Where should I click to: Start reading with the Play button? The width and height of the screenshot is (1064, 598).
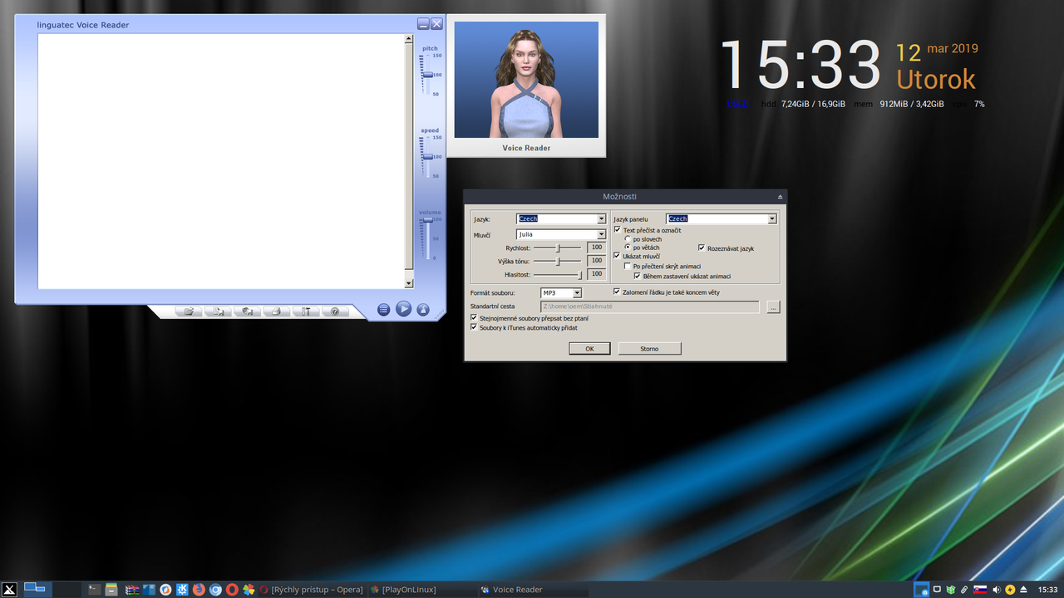coord(403,309)
